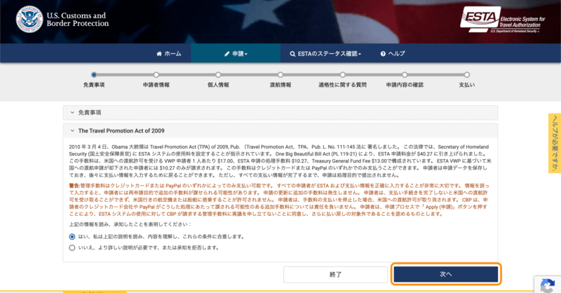Click the 申請内容の確認 step label
This screenshot has height=293, width=561.
pos(405,85)
